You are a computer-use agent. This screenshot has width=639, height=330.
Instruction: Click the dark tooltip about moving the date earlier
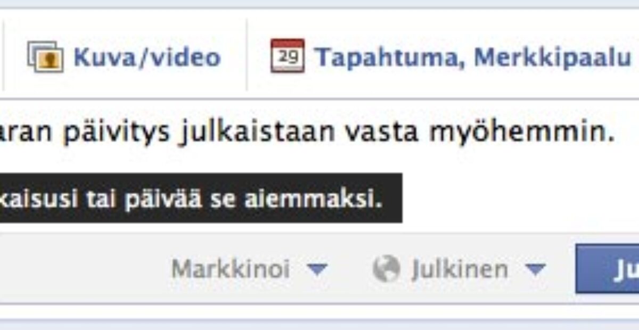pos(201,198)
